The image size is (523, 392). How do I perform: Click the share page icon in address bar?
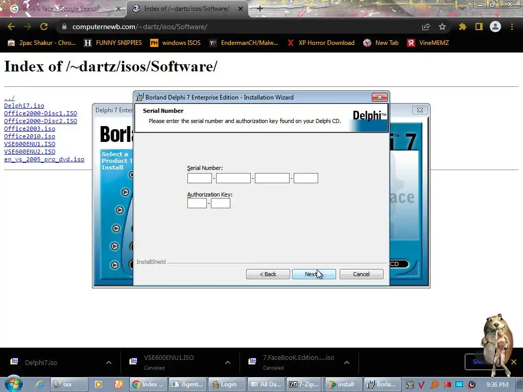click(426, 27)
